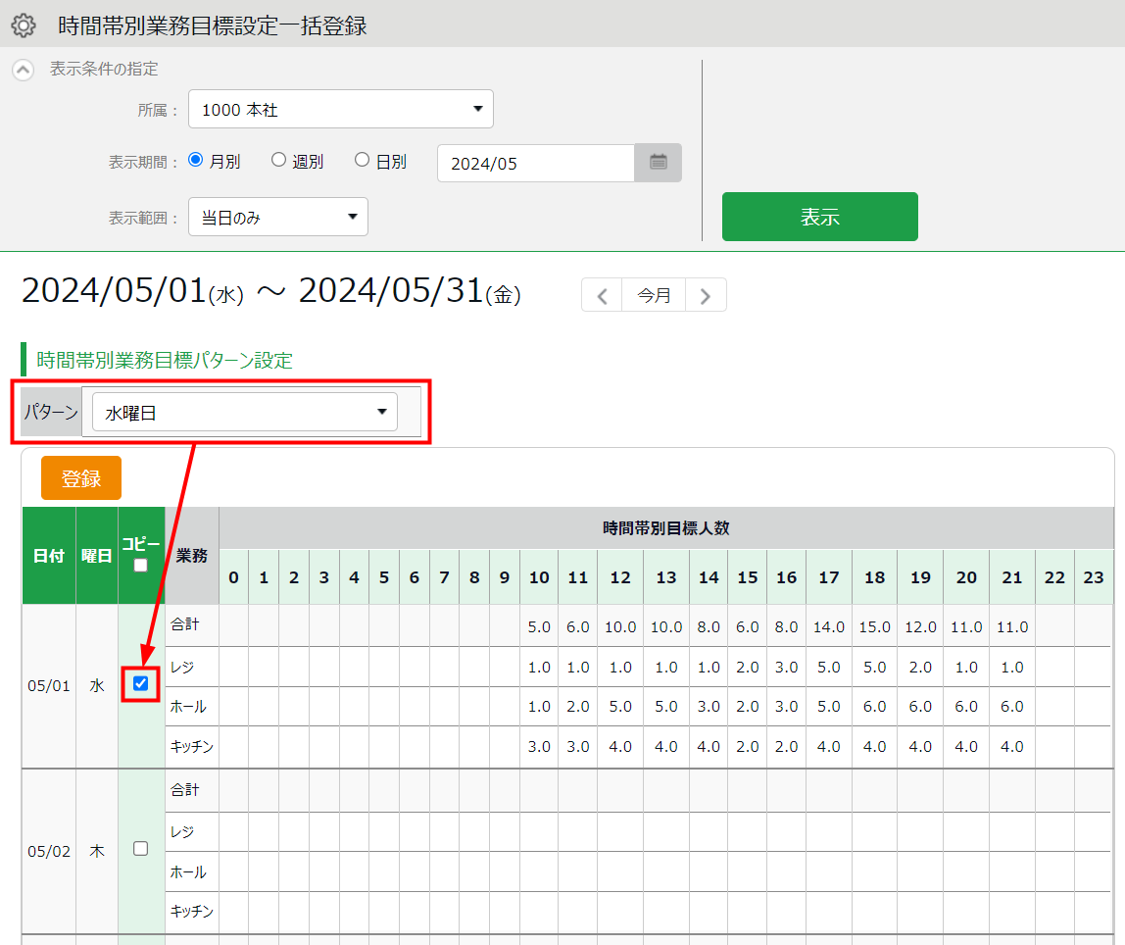This screenshot has width=1125, height=945.
Task: Go to the previous month arrow
Action: 603,295
